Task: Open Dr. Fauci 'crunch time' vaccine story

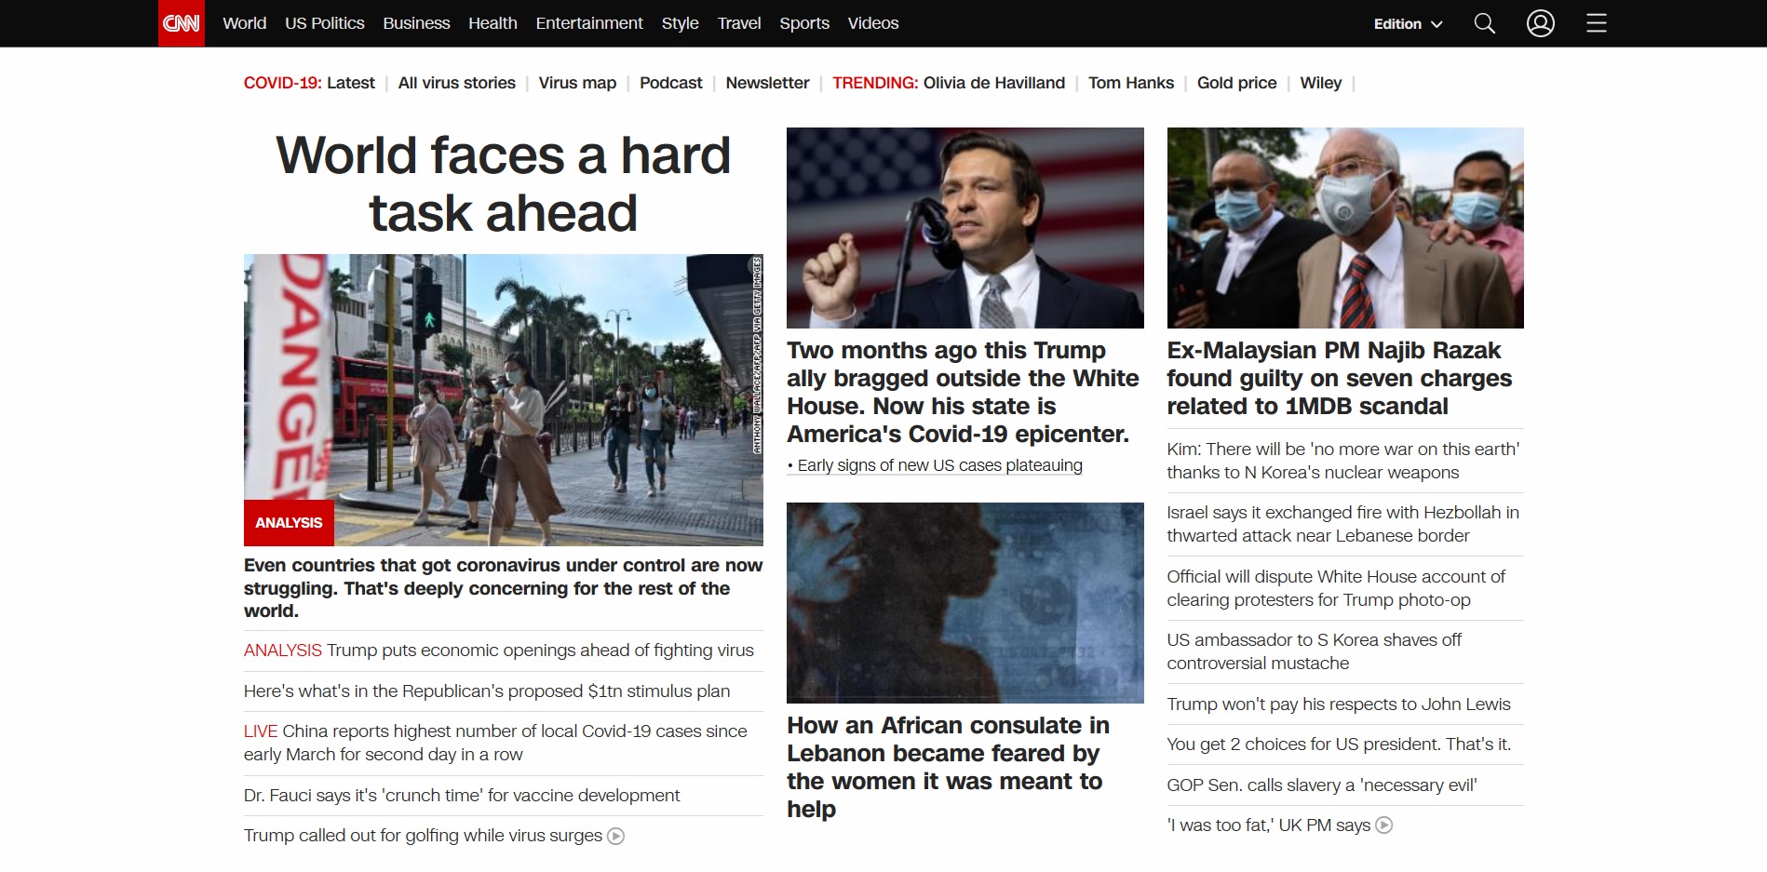Action: click(x=462, y=796)
